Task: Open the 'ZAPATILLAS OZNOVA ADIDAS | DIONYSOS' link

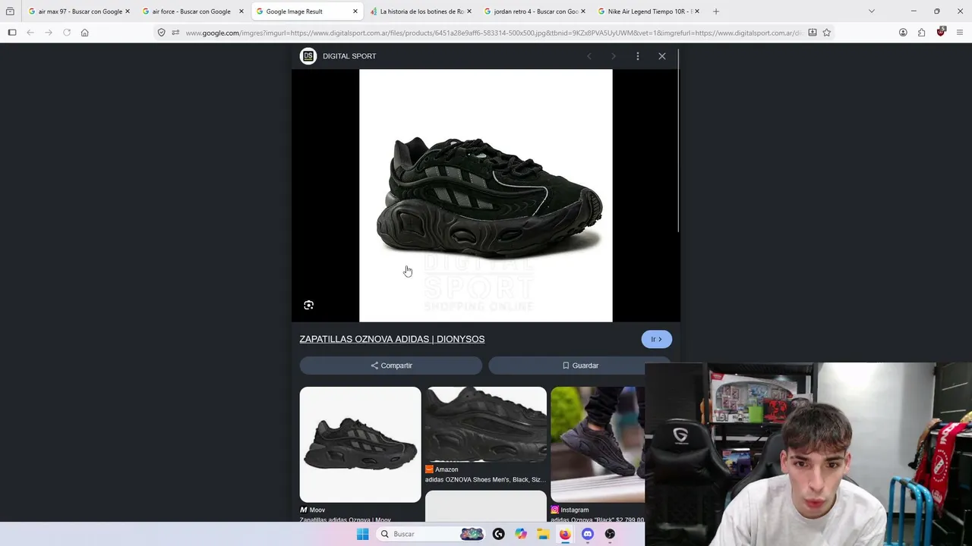Action: (x=392, y=339)
